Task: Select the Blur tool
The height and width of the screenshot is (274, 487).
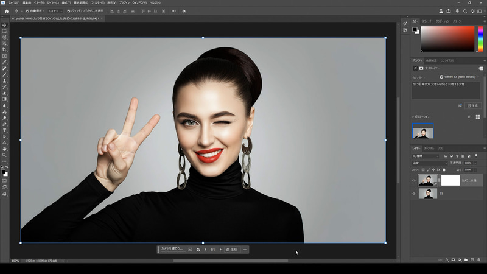Action: click(x=4, y=106)
